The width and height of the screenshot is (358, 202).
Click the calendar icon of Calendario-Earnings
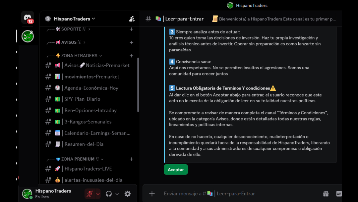[x=58, y=133]
